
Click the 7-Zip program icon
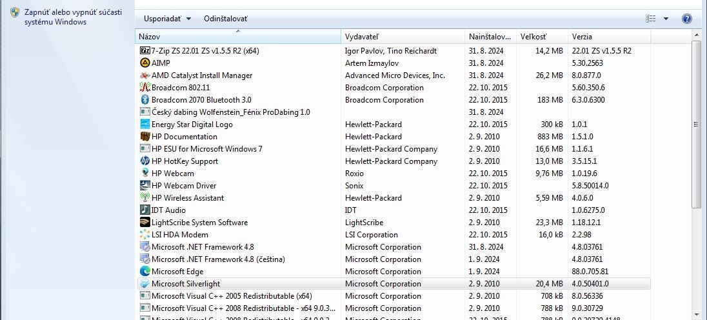(x=145, y=50)
